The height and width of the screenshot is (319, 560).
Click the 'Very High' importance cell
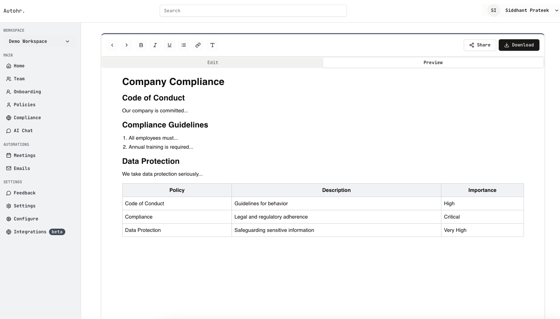tap(482, 230)
